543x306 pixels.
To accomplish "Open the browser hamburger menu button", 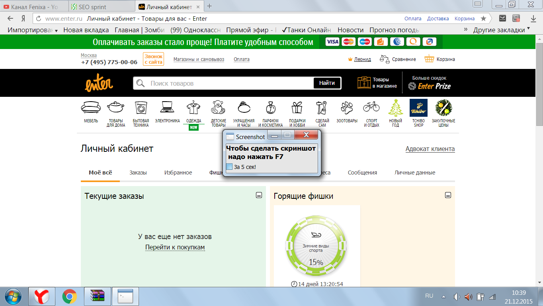I will click(478, 4).
